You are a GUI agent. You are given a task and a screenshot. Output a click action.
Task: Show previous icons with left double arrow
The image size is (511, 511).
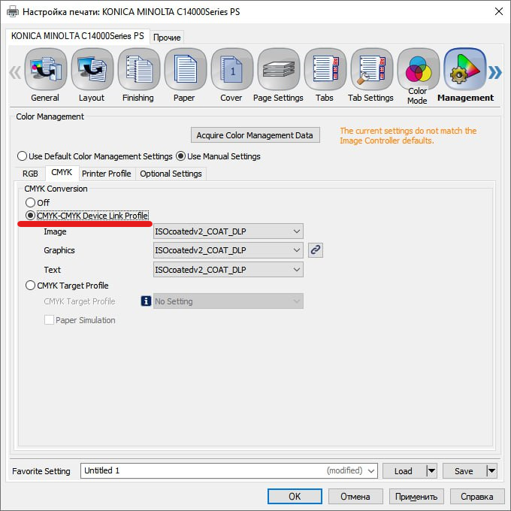tap(15, 72)
